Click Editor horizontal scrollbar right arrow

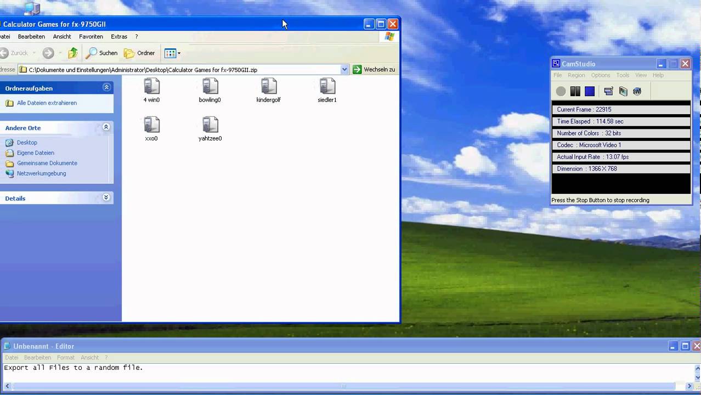point(689,386)
